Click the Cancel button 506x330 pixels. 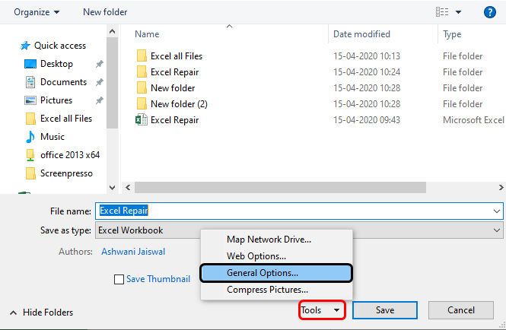[x=460, y=310]
